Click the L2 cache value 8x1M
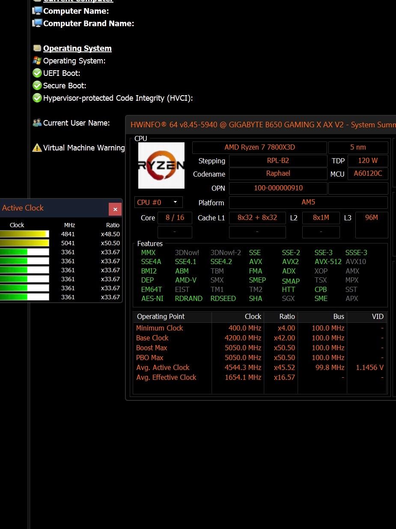Screen dimensions: 396x529 click(x=321, y=218)
